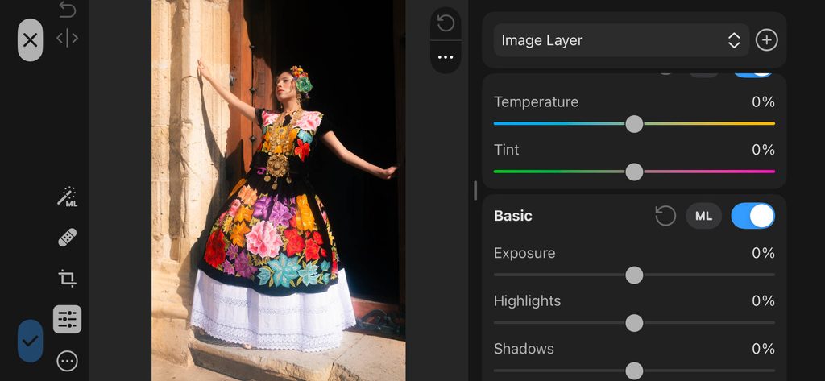
Task: Select the Crop tool
Action: (68, 278)
